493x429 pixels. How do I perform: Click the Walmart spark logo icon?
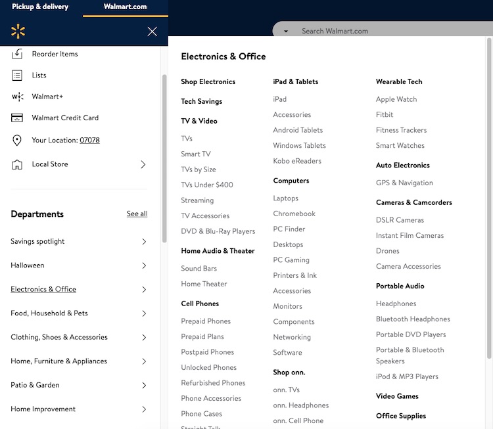pyautogui.click(x=18, y=32)
